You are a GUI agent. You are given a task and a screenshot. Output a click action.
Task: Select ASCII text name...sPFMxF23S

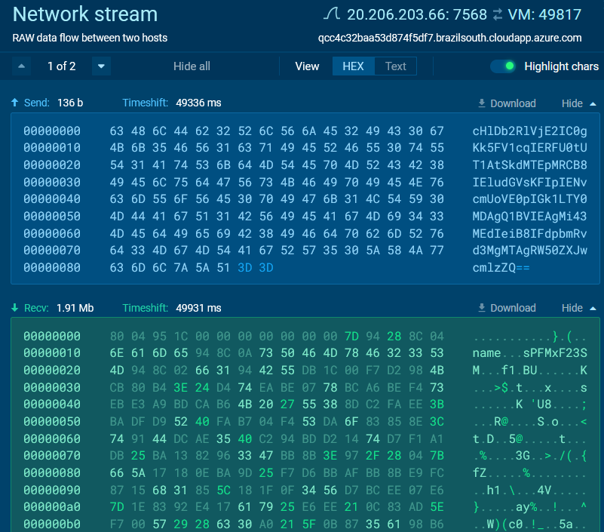[529, 352]
